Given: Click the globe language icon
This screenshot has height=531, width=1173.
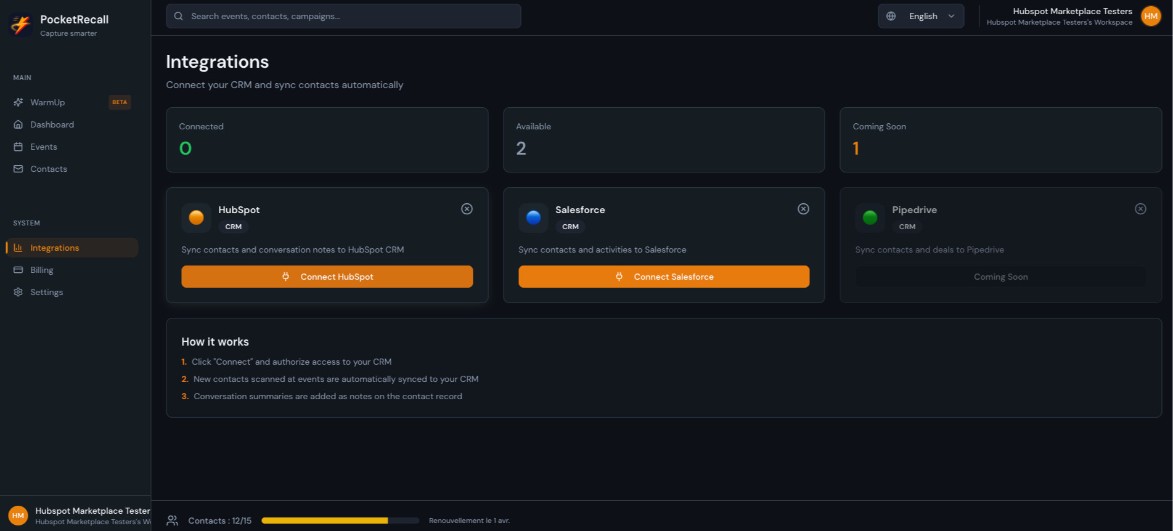Looking at the screenshot, I should pyautogui.click(x=891, y=16).
